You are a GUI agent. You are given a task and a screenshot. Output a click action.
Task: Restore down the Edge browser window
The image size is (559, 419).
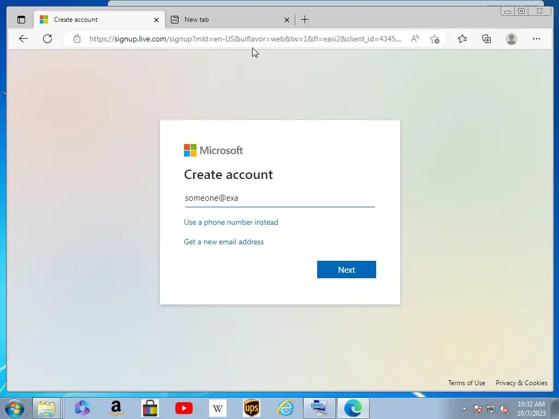pyautogui.click(x=521, y=11)
